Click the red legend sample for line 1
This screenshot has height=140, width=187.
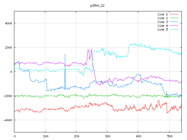(x=174, y=14)
